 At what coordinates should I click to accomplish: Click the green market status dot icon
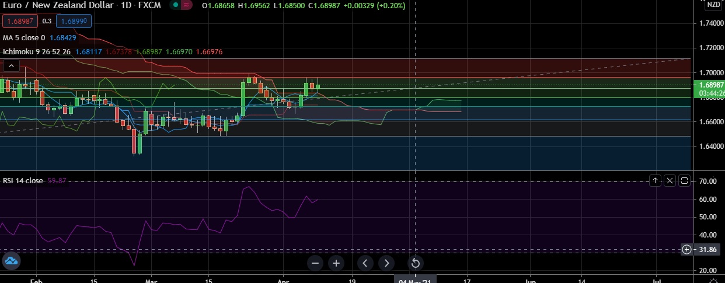[x=175, y=5]
